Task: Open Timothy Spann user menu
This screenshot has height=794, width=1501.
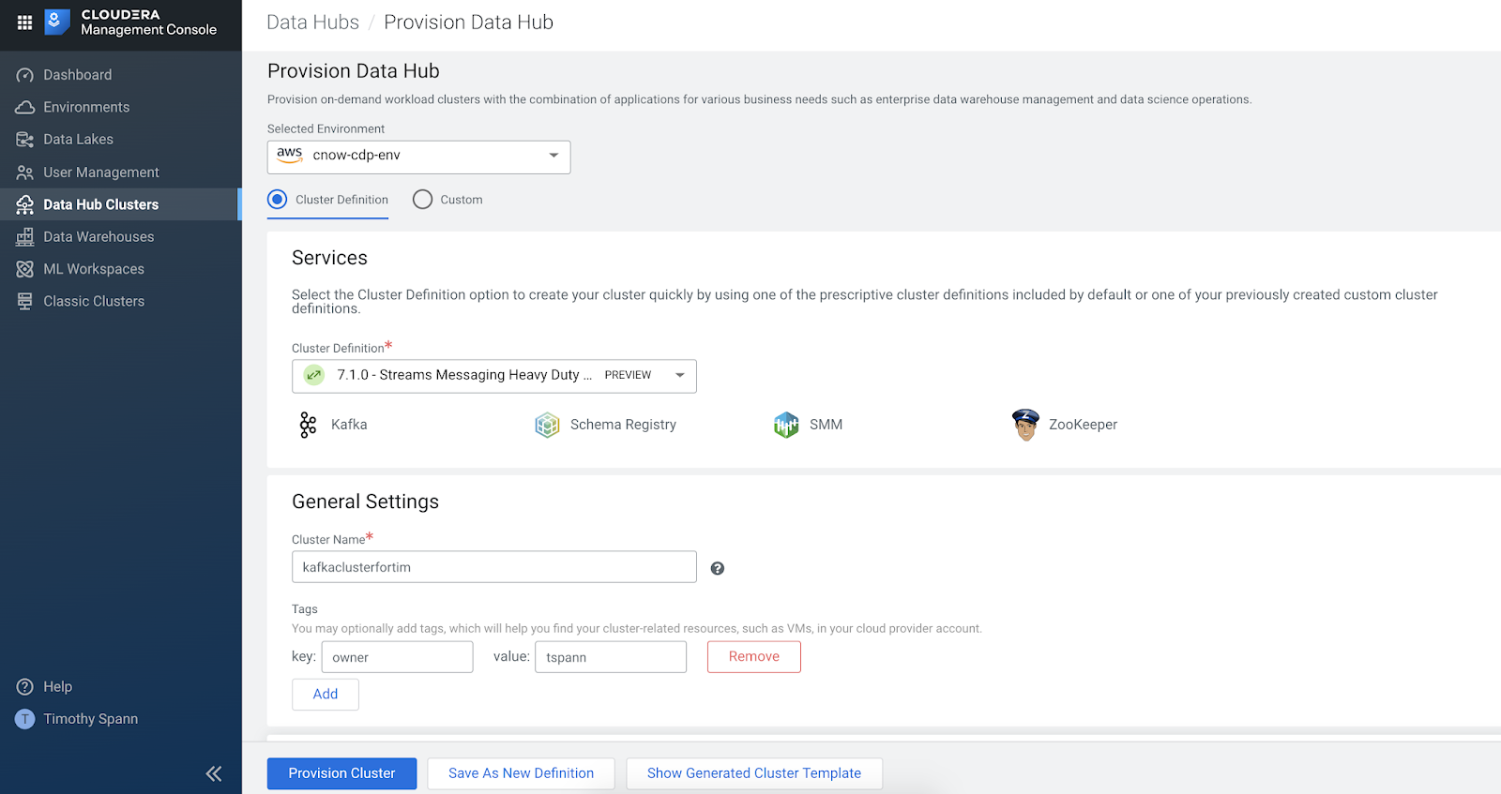Action: click(91, 719)
